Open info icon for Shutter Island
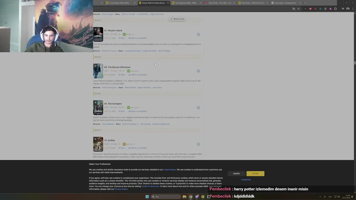The width and height of the screenshot is (356, 200). 198,34
